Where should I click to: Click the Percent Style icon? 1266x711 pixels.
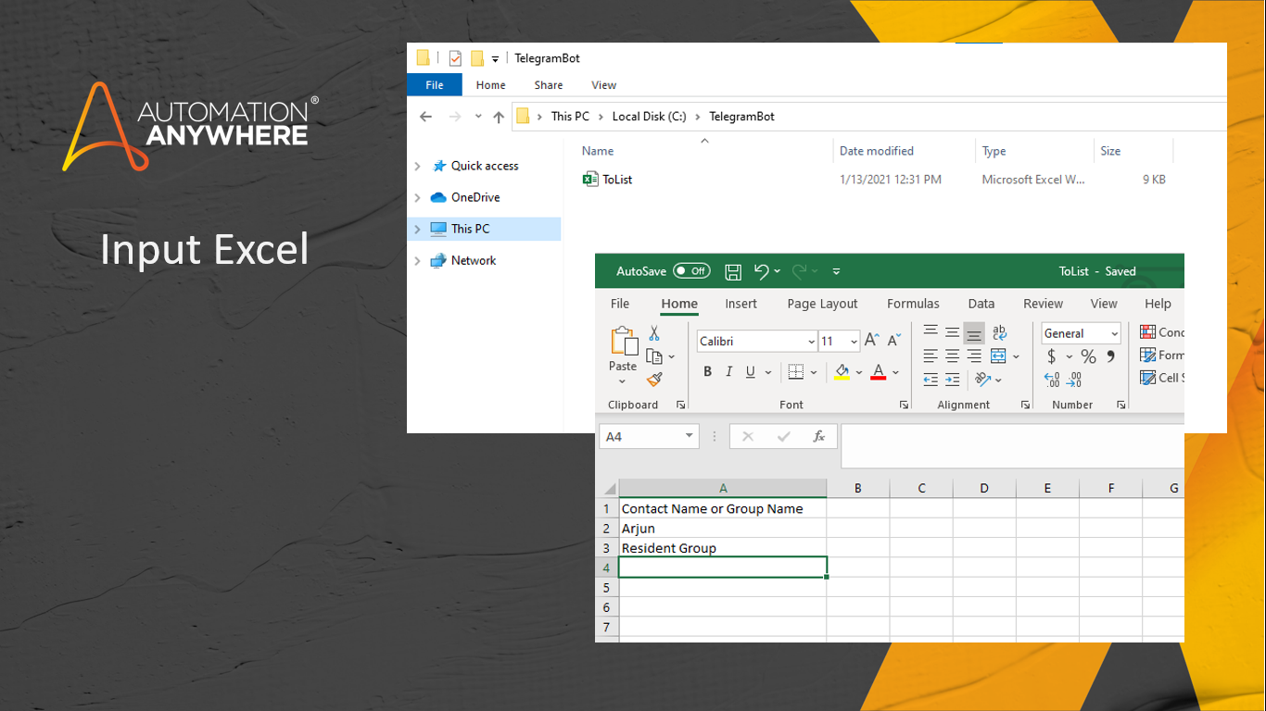pos(1088,356)
